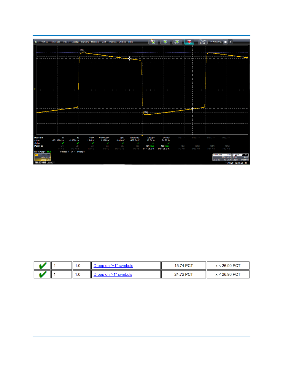Click the Single trigger mode icon

[x=177, y=42]
